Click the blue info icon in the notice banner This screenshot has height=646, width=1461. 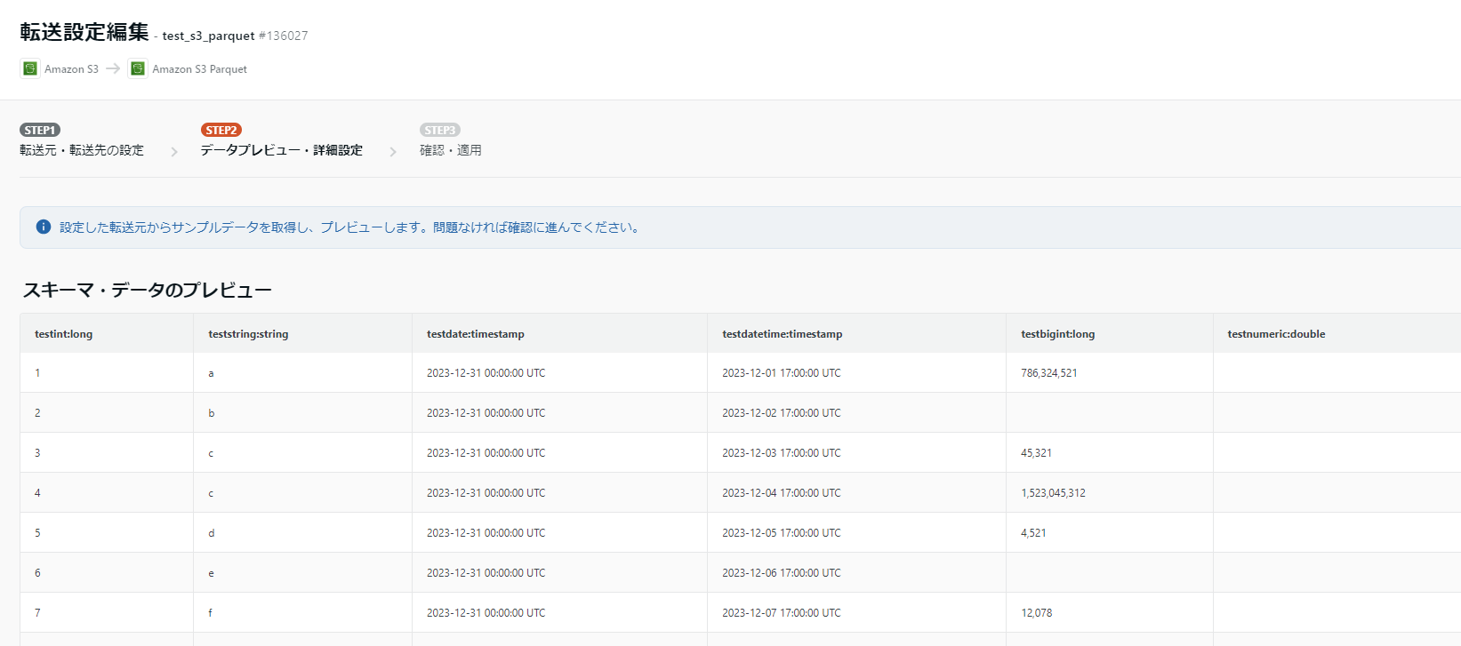tap(43, 227)
